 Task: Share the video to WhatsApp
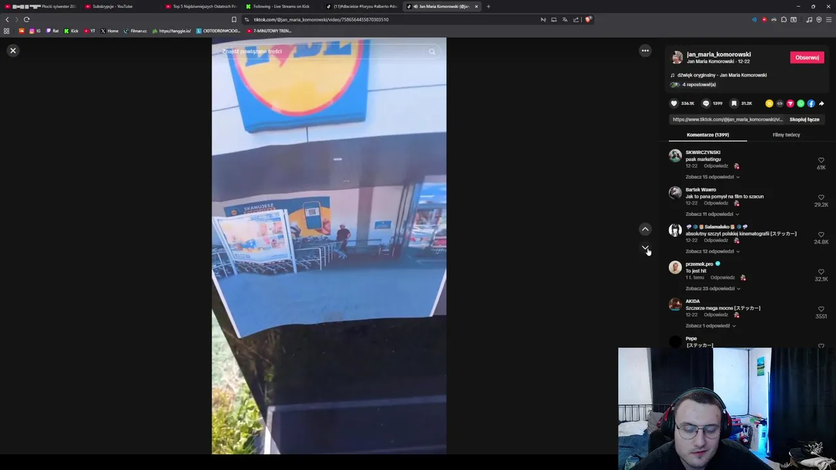click(x=801, y=103)
